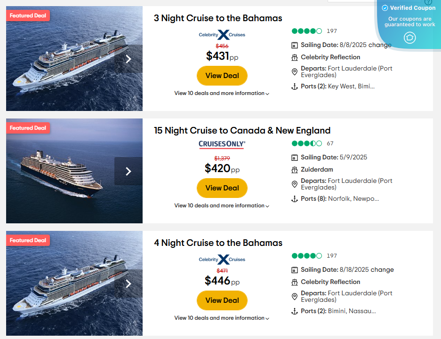Open the 3 Night Cruise to the Bahamas title
The width and height of the screenshot is (441, 339).
click(217, 18)
